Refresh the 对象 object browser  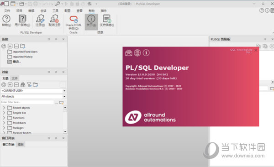4,85
